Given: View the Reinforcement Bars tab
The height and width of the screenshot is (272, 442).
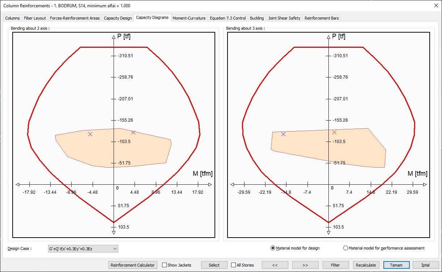Looking at the screenshot, I should 322,18.
